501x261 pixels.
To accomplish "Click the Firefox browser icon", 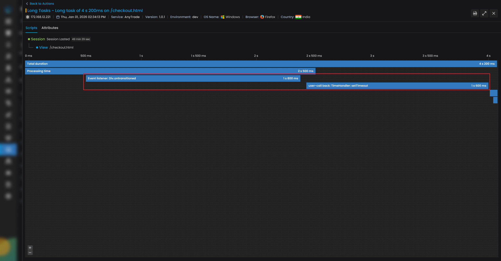I will [262, 17].
